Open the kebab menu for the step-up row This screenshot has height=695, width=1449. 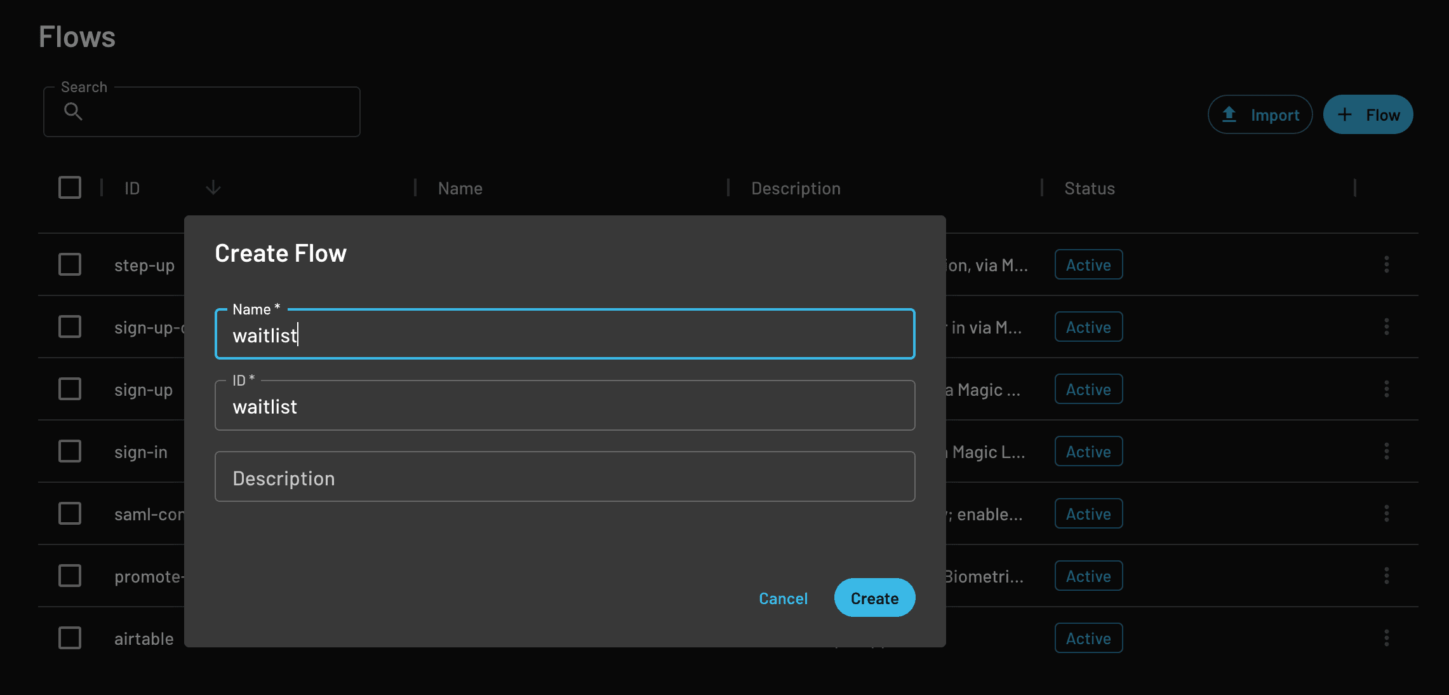1387,264
